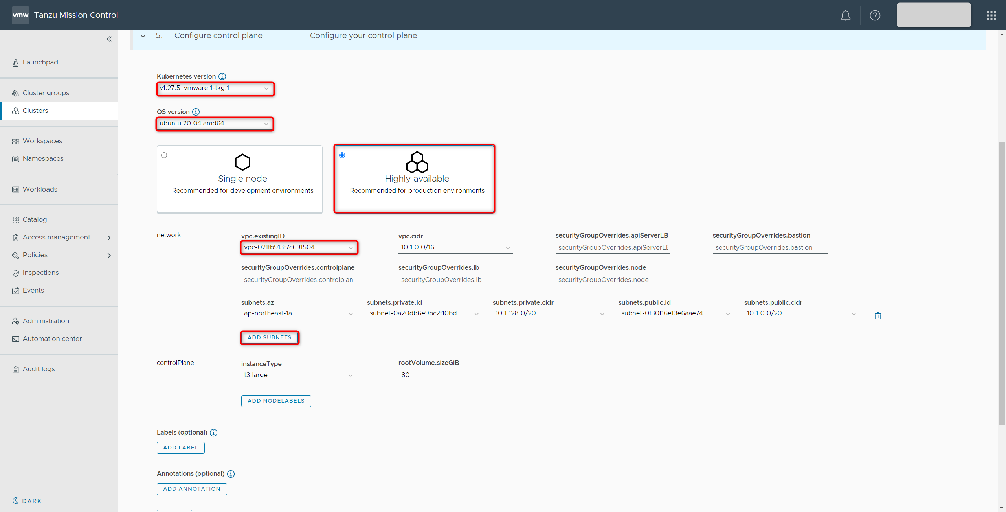Click the page vertical scrollbar
The image size is (1006, 512).
click(x=1001, y=283)
